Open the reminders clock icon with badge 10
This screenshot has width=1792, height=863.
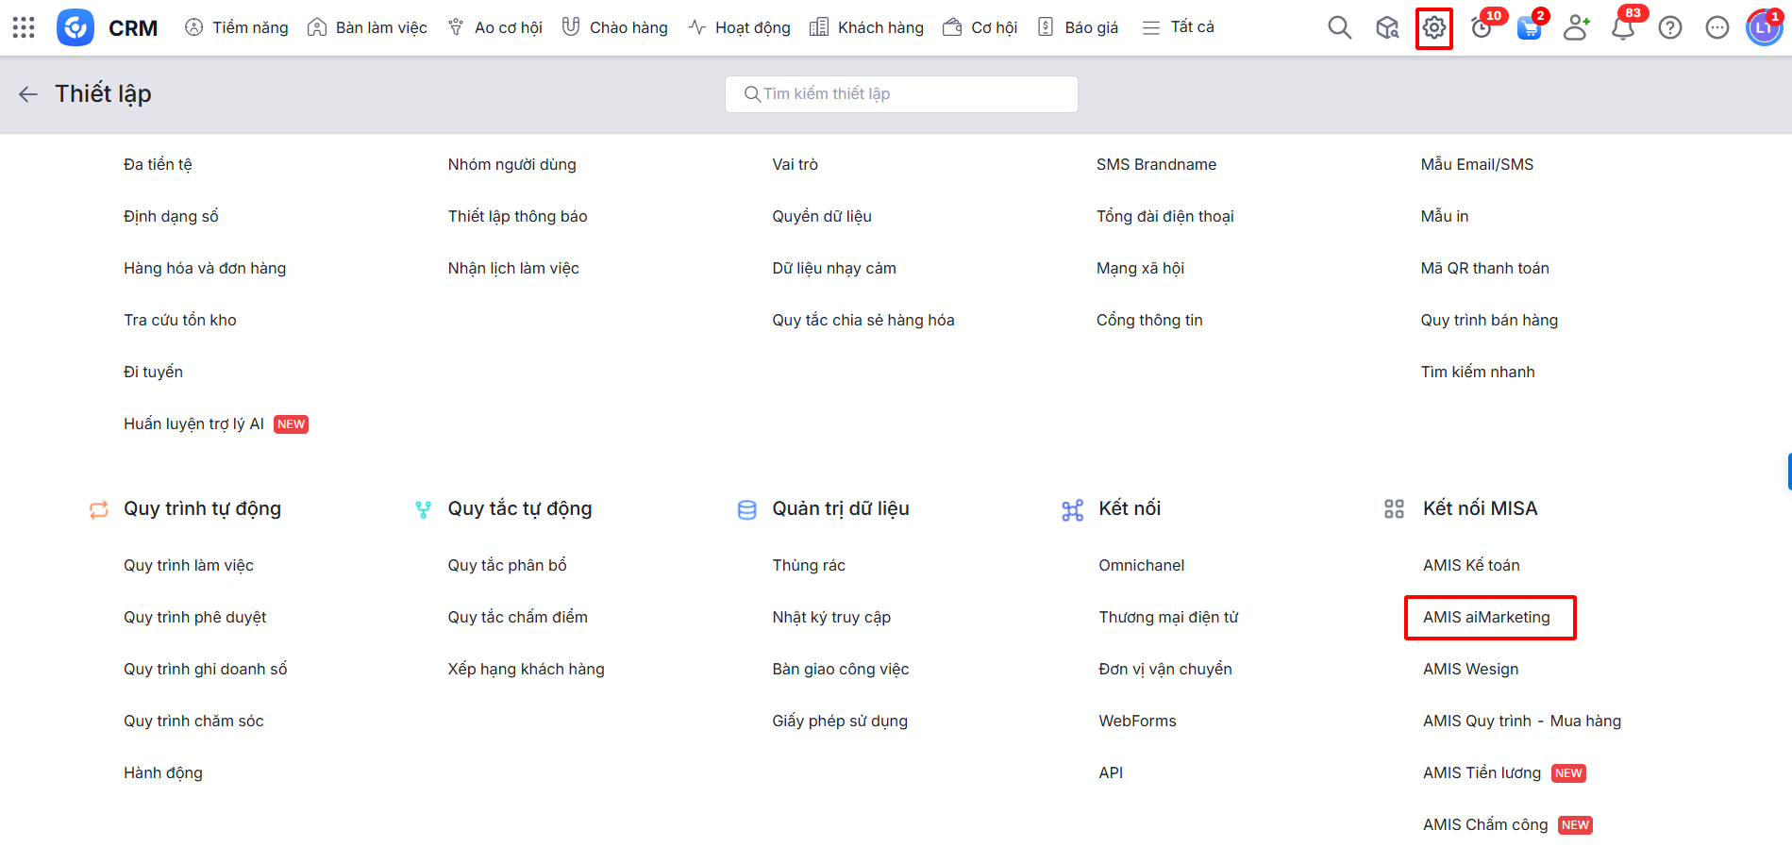tap(1482, 27)
